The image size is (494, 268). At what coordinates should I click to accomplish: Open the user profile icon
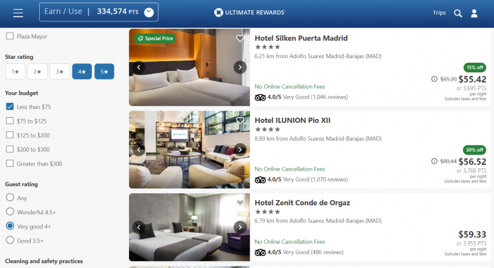tap(474, 13)
